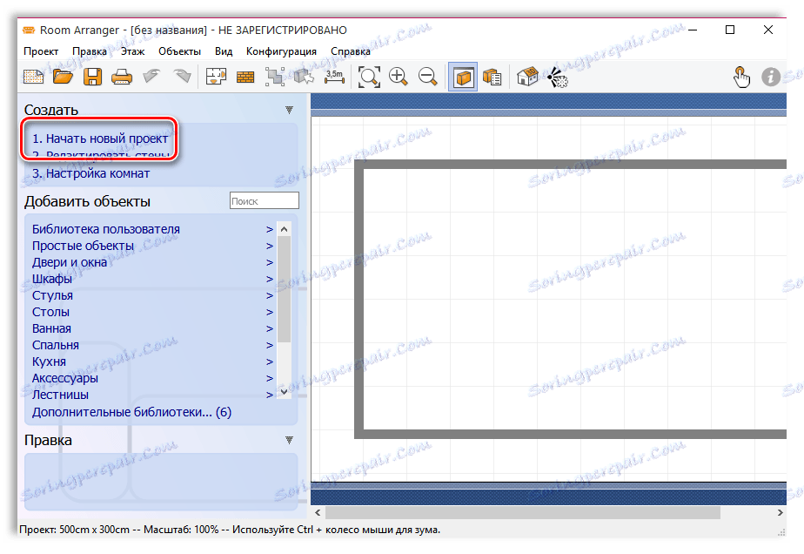Print the project using the printer icon

coord(122,77)
